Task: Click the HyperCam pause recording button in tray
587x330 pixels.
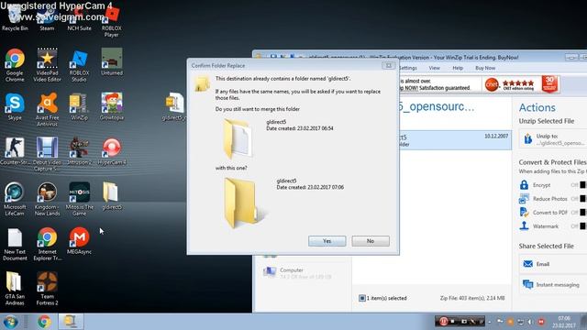Action: click(443, 322)
